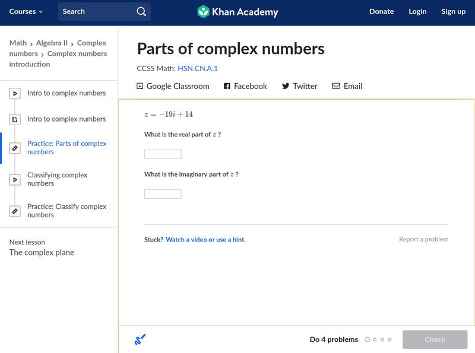Open the scratchpad pencil tool
Image resolution: width=475 pixels, height=353 pixels.
coord(140,340)
